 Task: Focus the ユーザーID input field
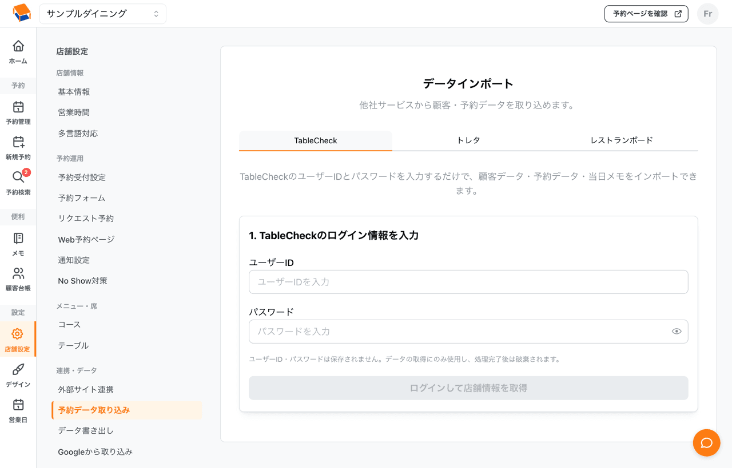point(468,282)
